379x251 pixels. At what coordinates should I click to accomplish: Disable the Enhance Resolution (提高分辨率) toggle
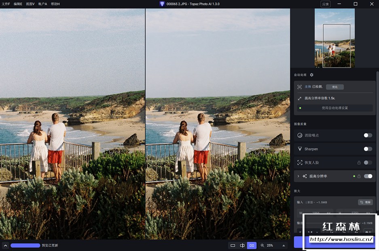tap(368, 176)
